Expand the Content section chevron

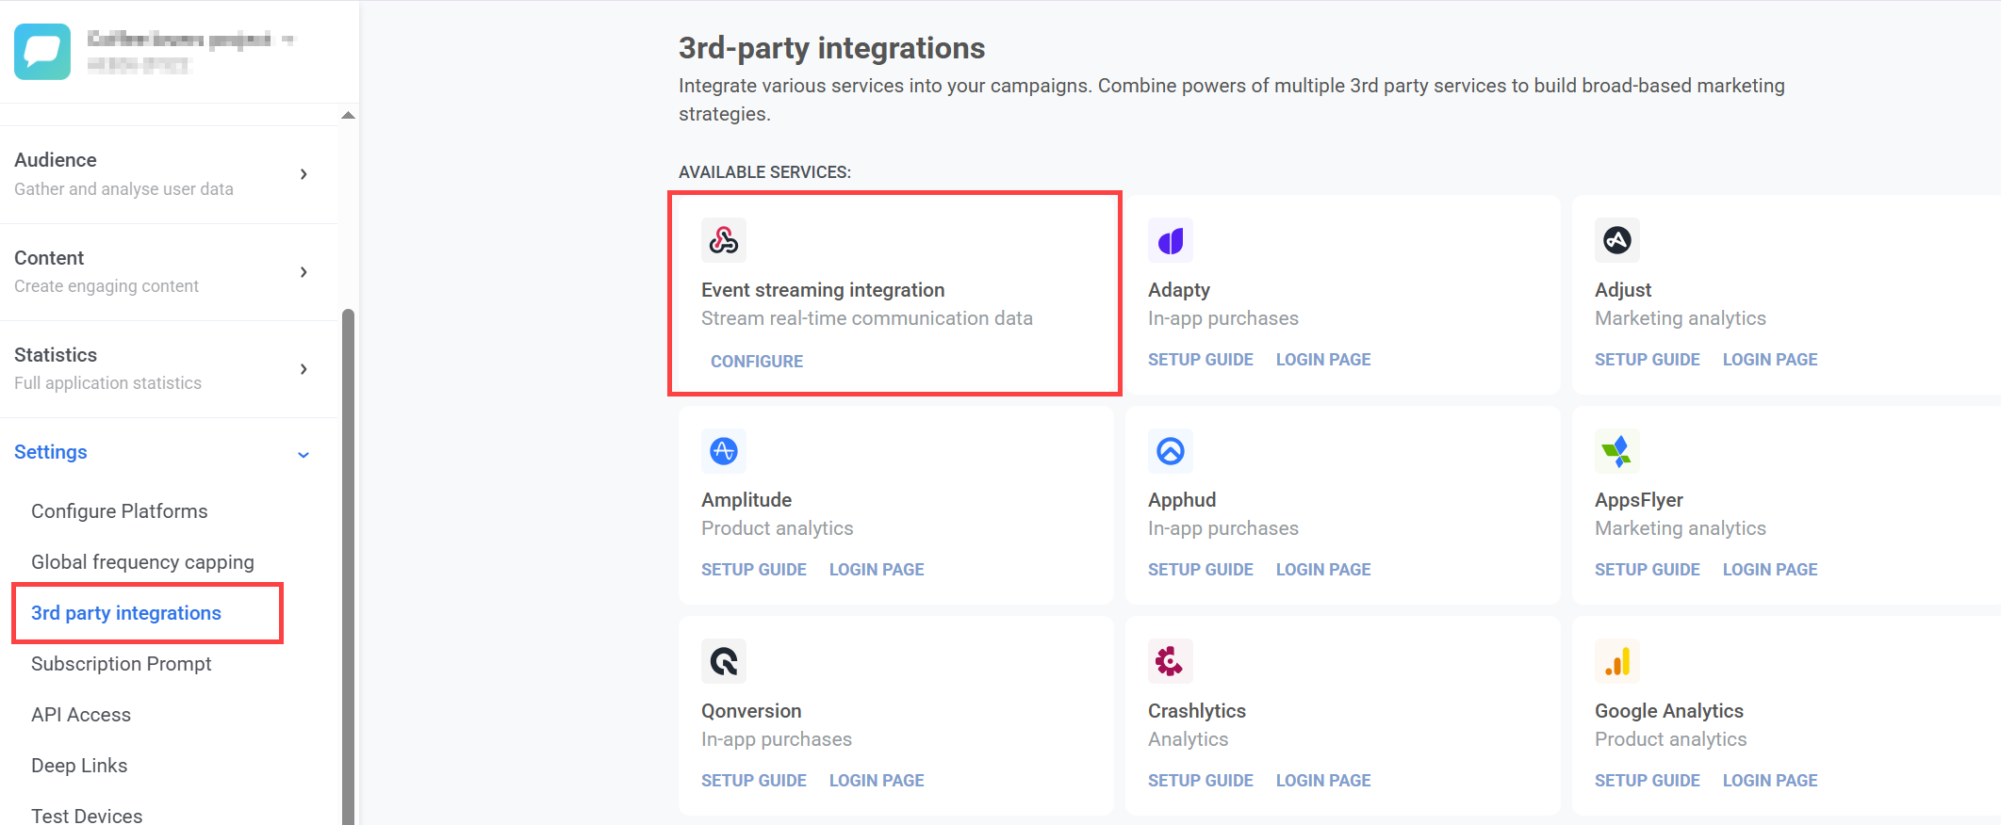[303, 272]
